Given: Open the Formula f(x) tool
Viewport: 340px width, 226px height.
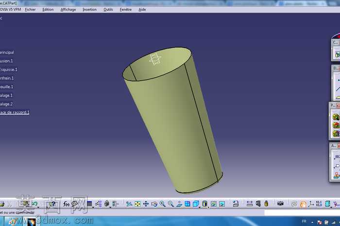Looking at the screenshot, I should (x=66, y=204).
